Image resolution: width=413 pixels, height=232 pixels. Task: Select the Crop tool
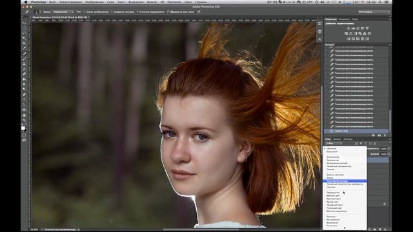(24, 43)
